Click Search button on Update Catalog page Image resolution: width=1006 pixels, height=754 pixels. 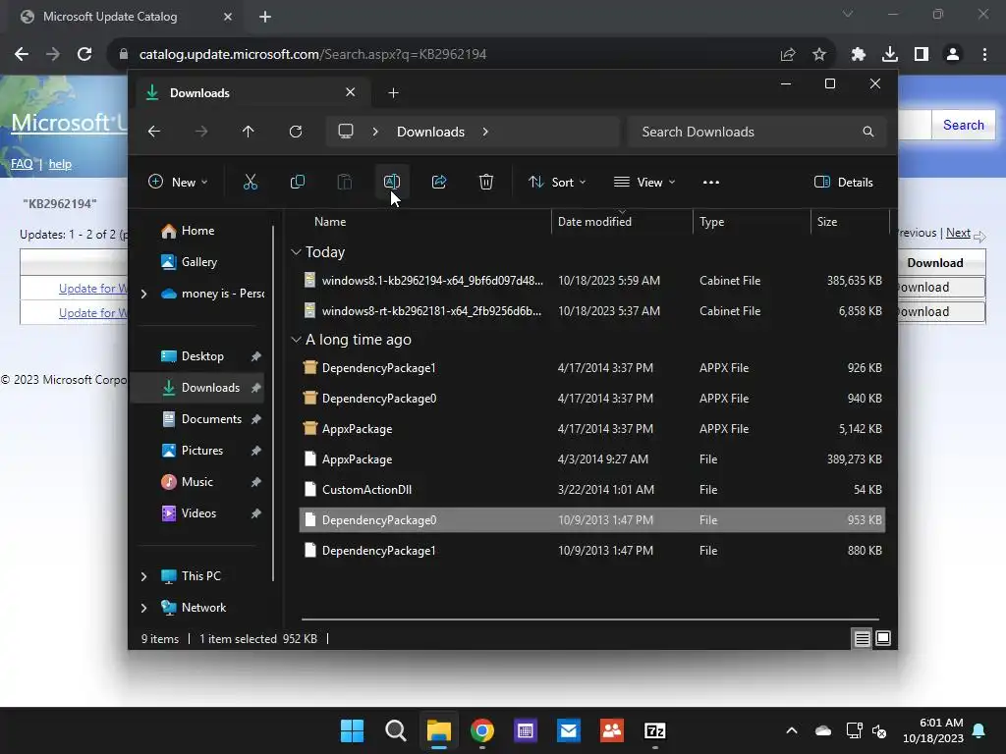point(963,125)
